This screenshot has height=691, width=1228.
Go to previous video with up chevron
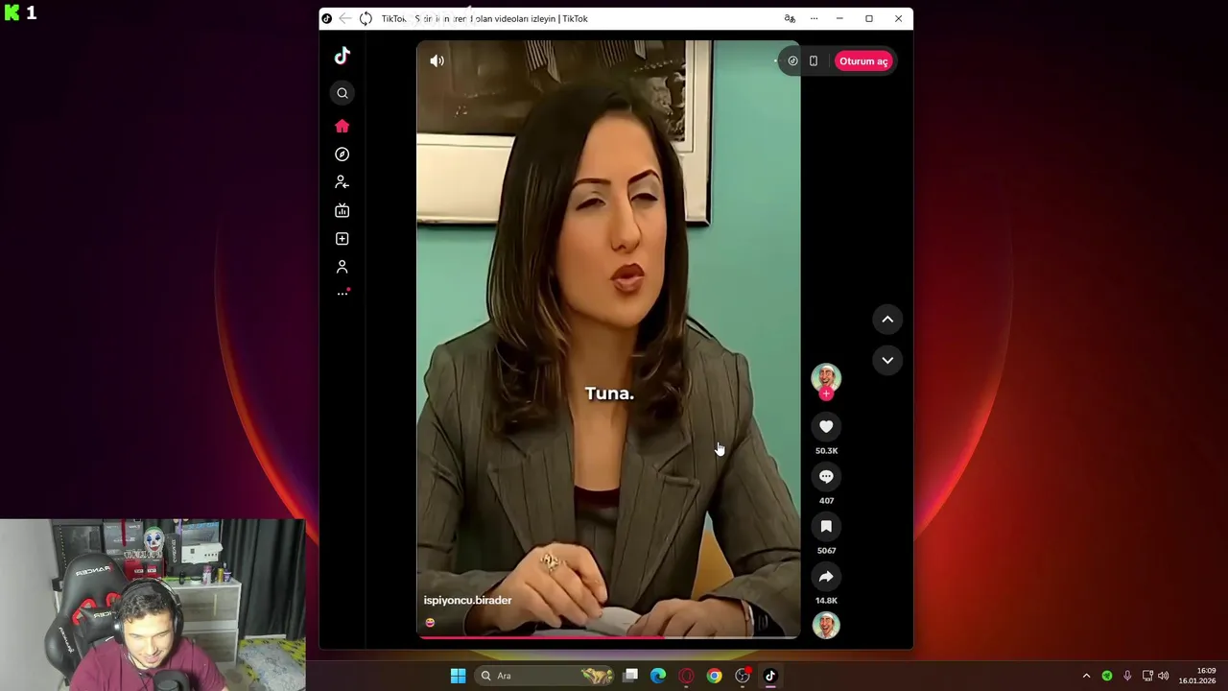click(x=887, y=319)
